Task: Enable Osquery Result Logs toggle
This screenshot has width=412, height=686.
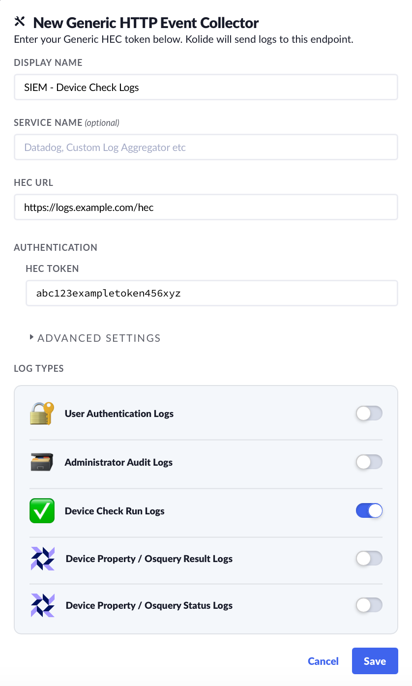Action: [369, 559]
